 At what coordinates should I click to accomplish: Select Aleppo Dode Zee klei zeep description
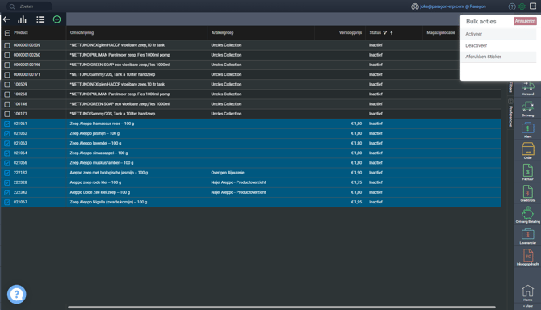[100, 192]
